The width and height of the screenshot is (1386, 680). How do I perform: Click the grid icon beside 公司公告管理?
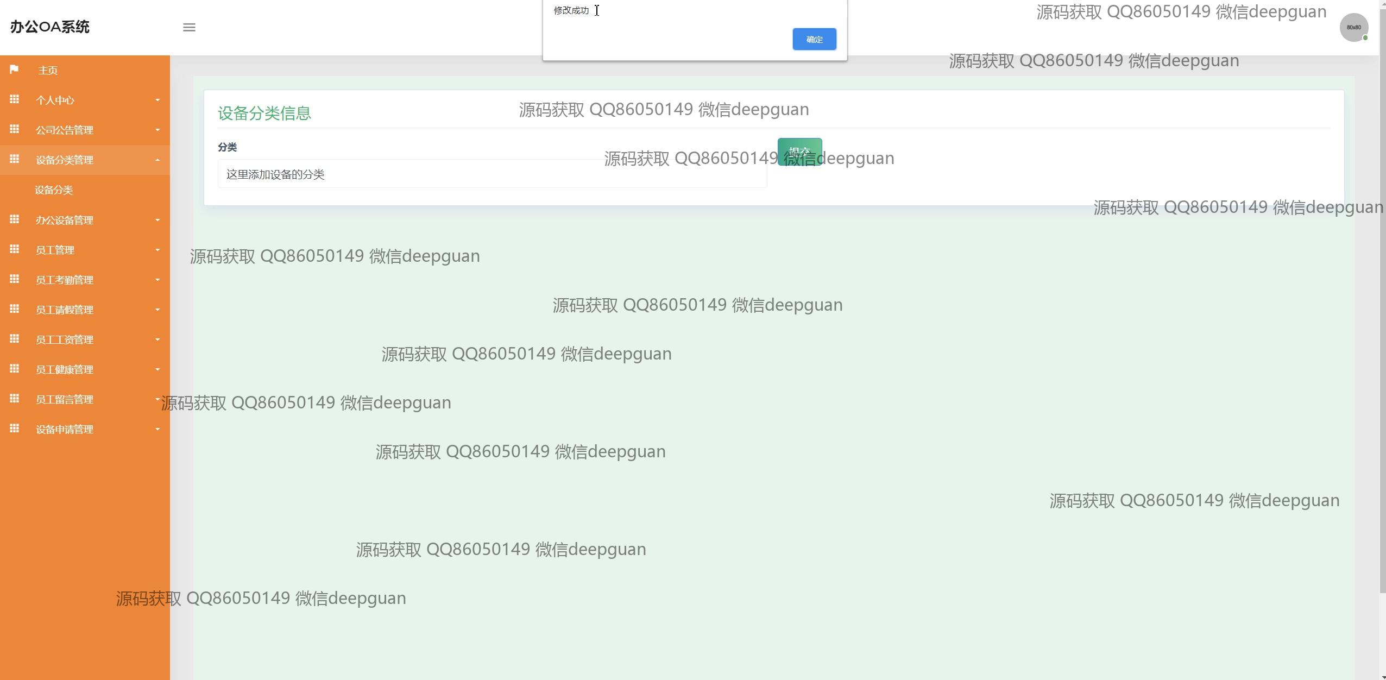15,129
